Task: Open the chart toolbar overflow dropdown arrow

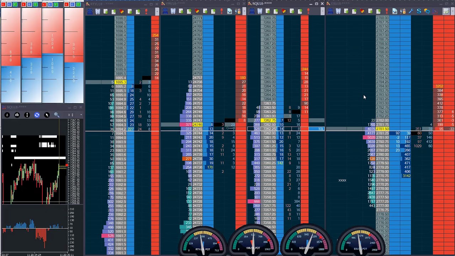Action: [x=81, y=115]
